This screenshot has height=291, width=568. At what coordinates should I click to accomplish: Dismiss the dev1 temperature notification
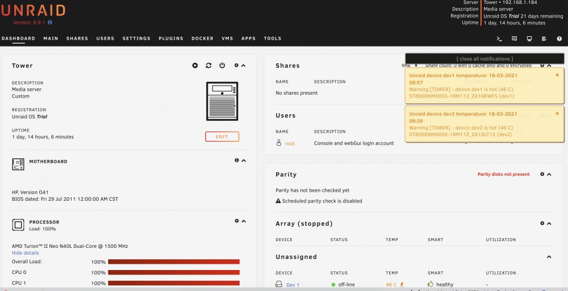[x=557, y=75]
